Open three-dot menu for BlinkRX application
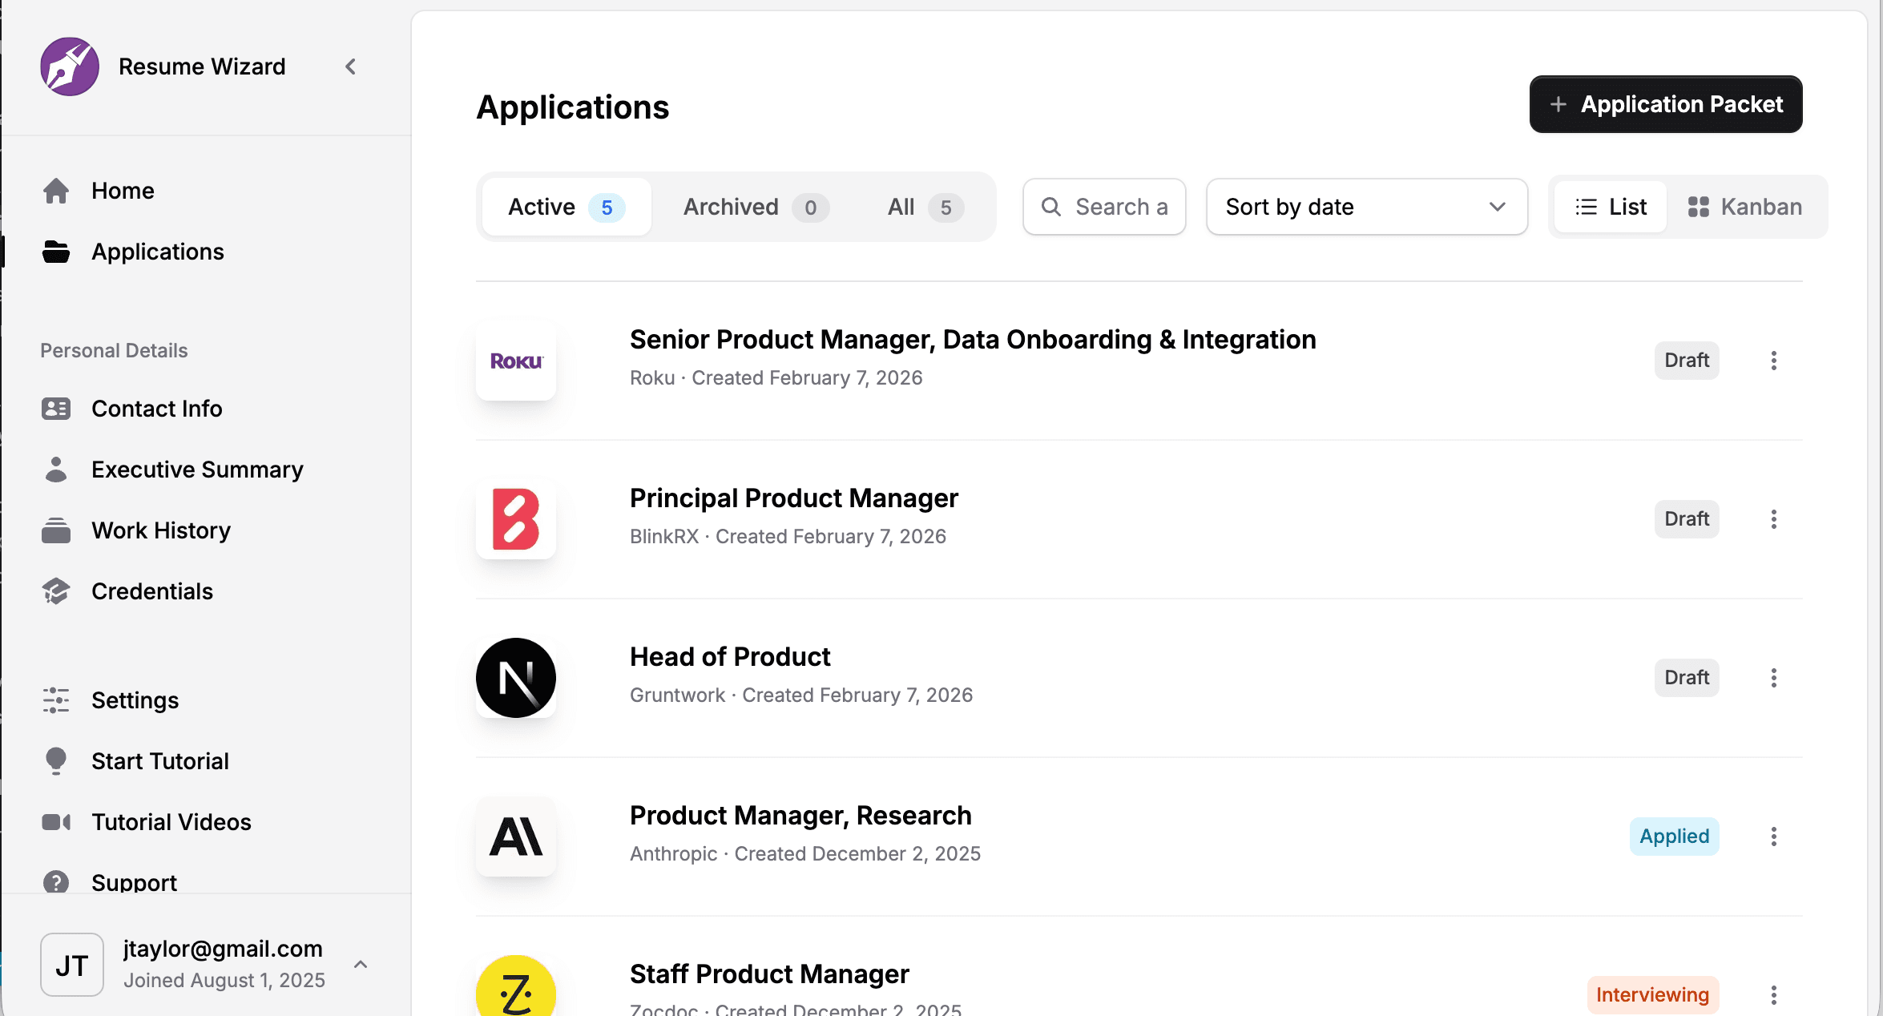This screenshot has height=1016, width=1883. click(1774, 519)
